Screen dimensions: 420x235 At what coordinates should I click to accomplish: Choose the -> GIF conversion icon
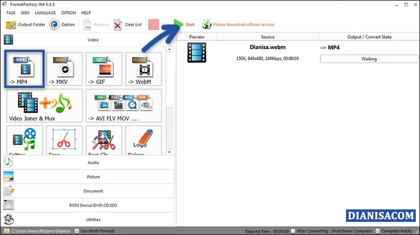click(x=104, y=69)
